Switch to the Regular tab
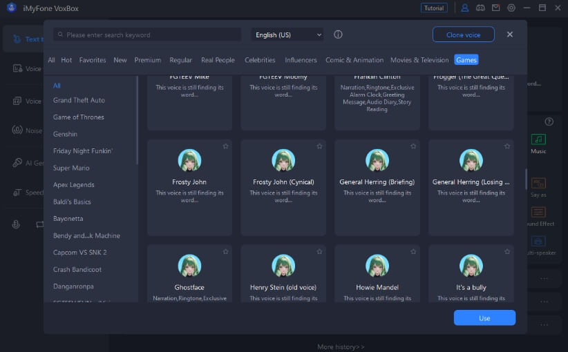Screen dimensions: 568x352 point(181,60)
